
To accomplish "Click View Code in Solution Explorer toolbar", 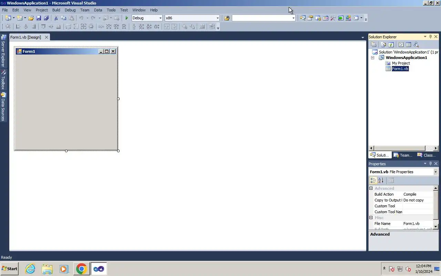I will coord(401,45).
